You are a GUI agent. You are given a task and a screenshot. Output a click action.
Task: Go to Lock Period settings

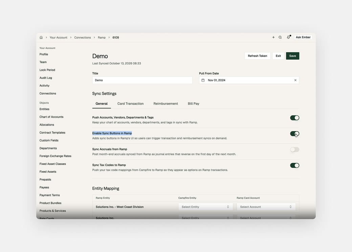[47, 70]
